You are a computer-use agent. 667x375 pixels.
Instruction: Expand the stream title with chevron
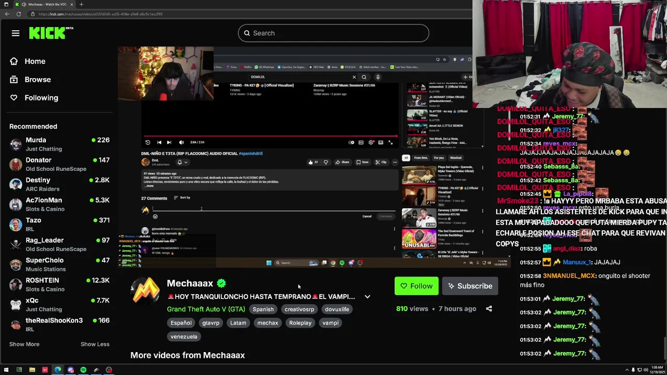pyautogui.click(x=367, y=297)
